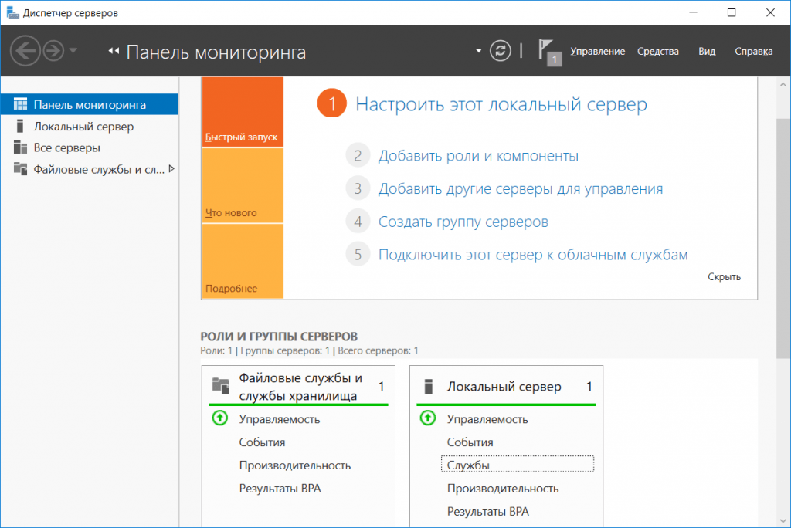Click Создать группу серверов link
791x528 pixels.
(x=463, y=222)
